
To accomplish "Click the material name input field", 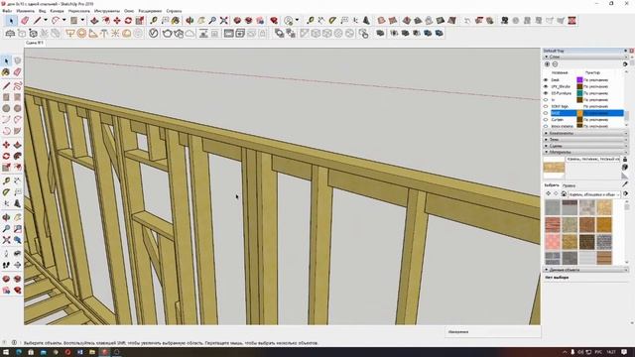I will pos(593,159).
